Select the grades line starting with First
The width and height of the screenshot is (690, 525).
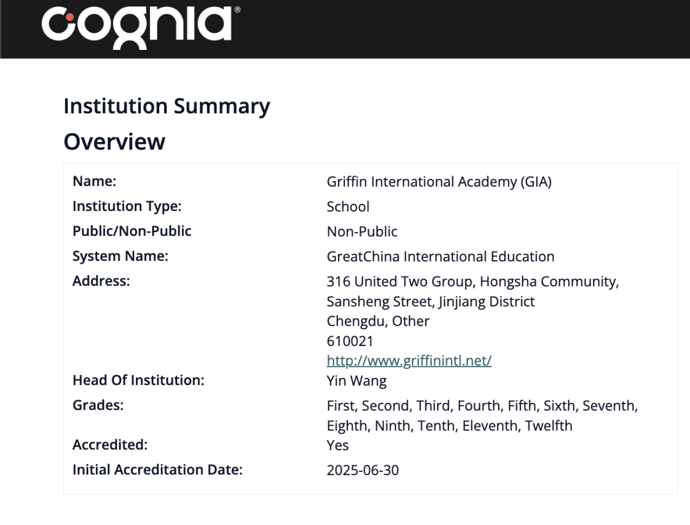point(482,405)
